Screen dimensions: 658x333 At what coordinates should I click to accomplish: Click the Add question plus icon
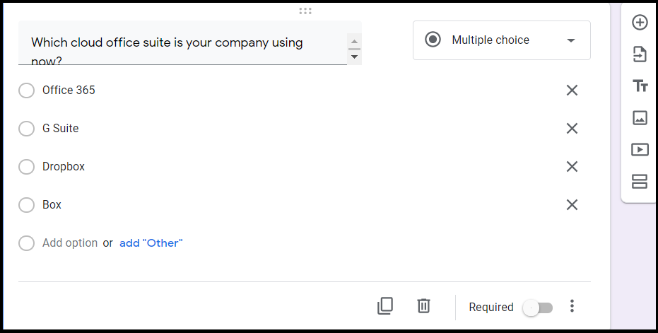point(640,22)
